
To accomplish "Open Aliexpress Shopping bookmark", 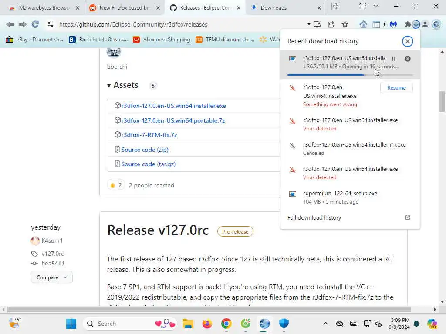I will coord(162,40).
